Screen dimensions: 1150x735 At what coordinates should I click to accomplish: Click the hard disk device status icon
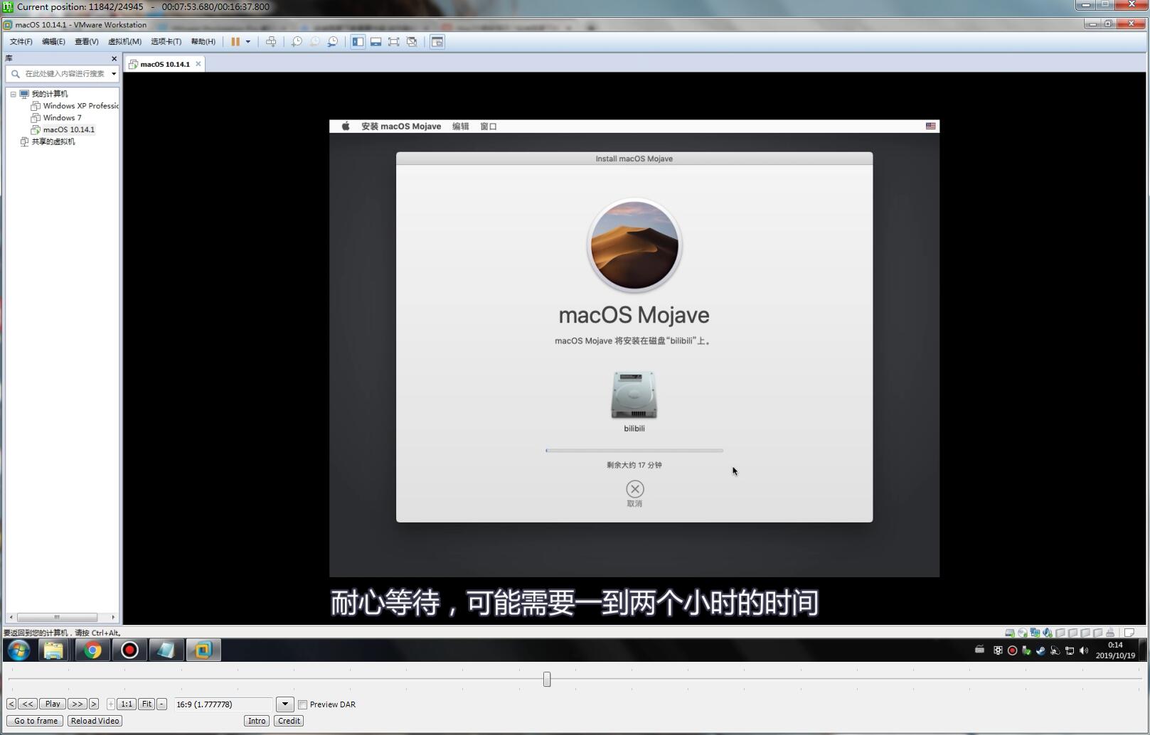click(1009, 633)
